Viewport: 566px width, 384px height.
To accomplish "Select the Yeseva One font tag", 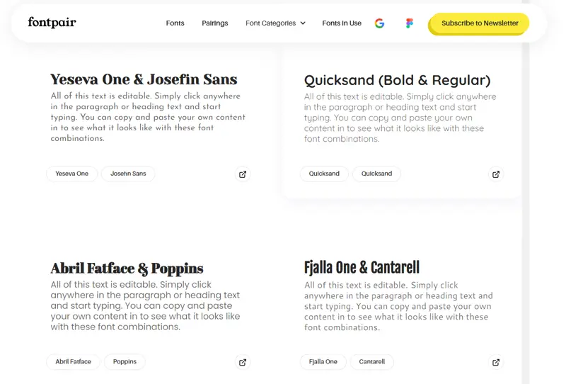I will [72, 174].
